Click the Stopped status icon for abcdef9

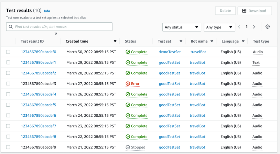click(128, 147)
